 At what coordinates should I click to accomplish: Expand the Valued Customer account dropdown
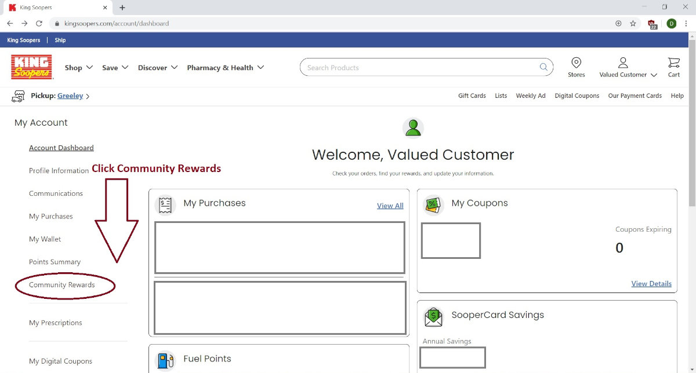tap(654, 75)
